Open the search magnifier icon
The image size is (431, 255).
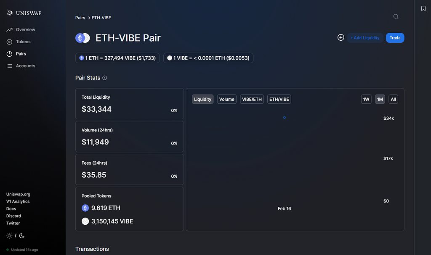click(x=396, y=16)
